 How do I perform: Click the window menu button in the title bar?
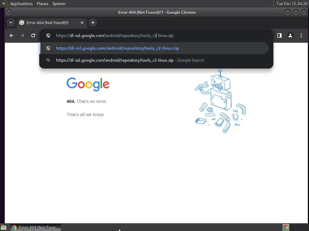tap(8, 12)
